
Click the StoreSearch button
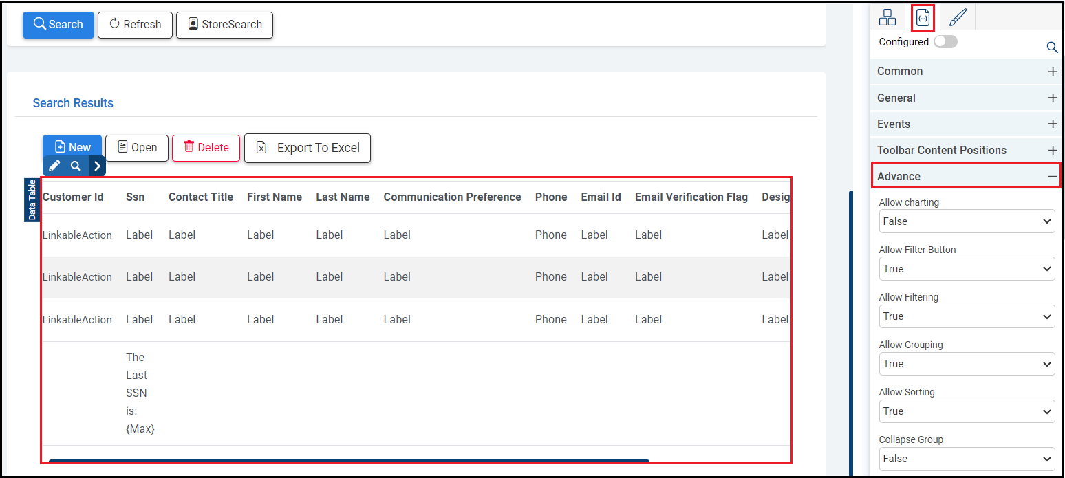click(x=224, y=25)
